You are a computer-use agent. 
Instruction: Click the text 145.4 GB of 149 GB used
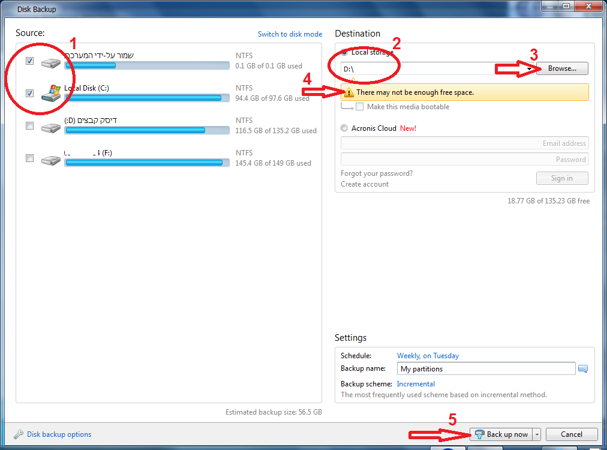point(273,163)
